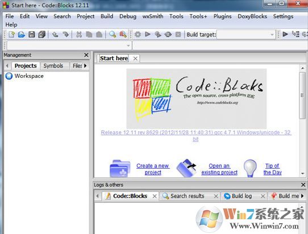Open the Edit menu
Viewport: 308px width, 234px height.
(24, 16)
